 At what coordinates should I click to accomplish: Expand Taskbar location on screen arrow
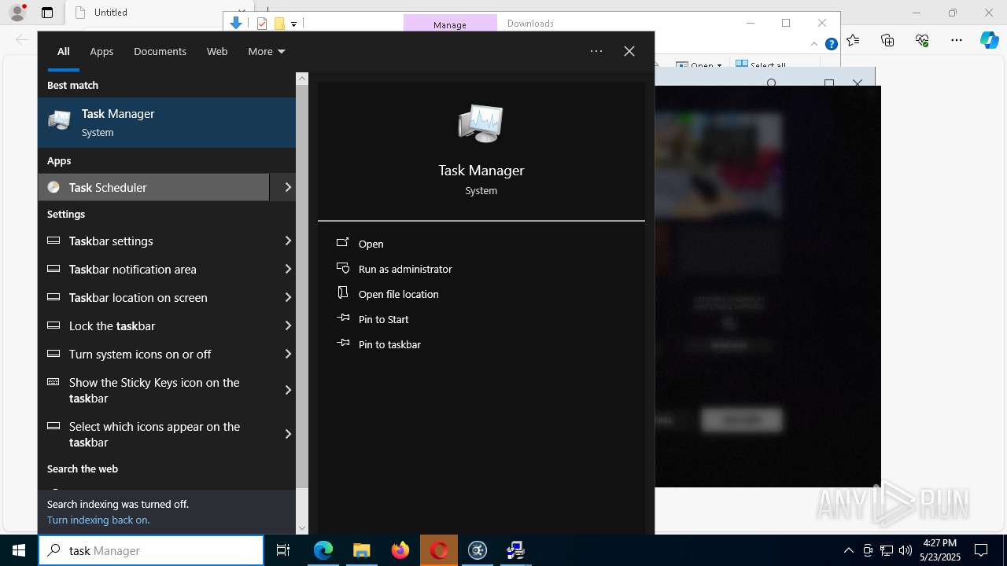287,298
